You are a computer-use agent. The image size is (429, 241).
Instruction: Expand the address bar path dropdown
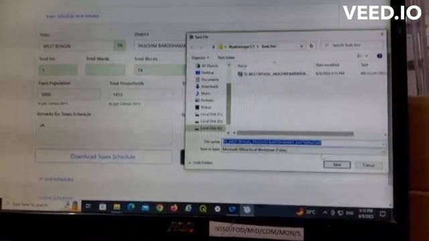pos(301,46)
